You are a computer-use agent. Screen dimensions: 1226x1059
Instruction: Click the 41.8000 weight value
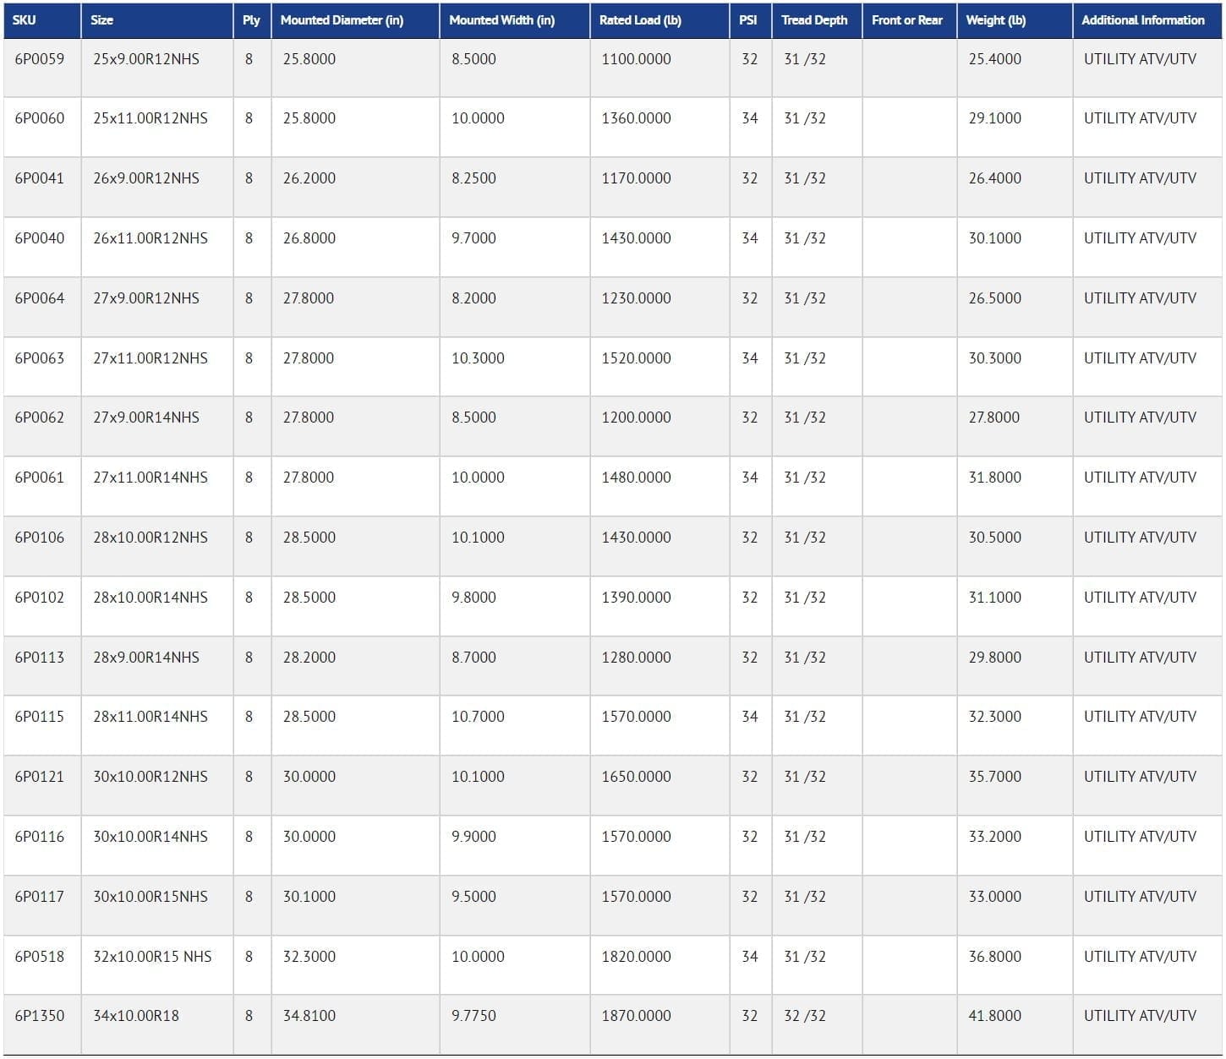click(994, 1016)
